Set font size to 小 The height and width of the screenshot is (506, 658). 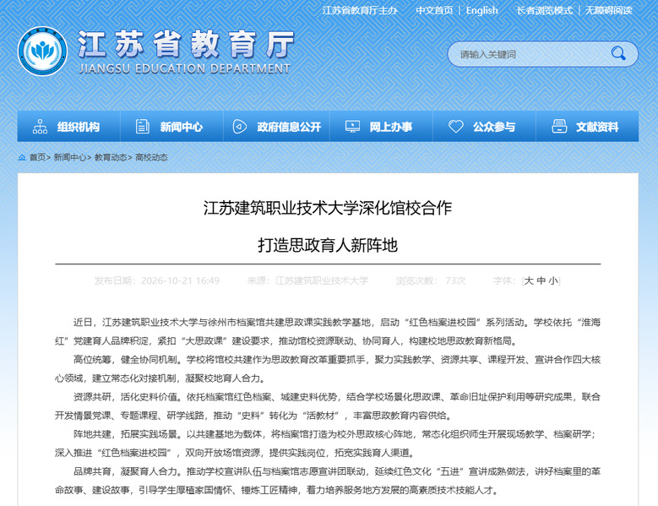(x=553, y=280)
